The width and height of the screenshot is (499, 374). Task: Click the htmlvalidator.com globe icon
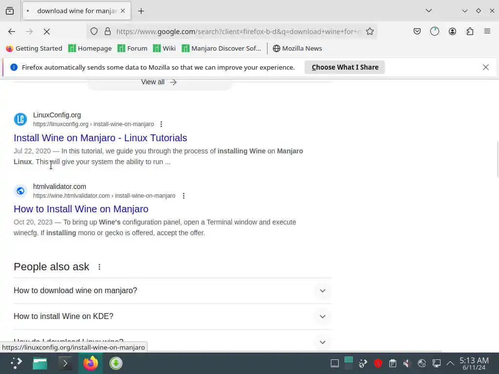[x=20, y=191]
